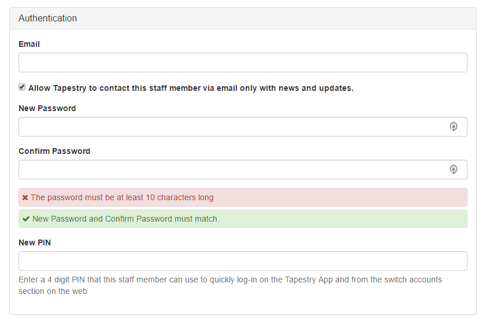Click the New Password label
Screen dimensions: 486x320
47,108
